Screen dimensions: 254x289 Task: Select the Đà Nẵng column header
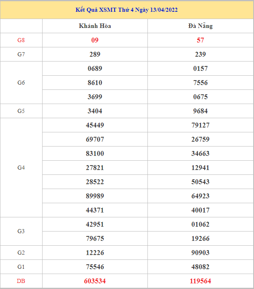coord(200,26)
